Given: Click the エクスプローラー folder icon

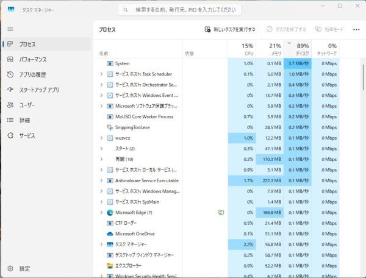Looking at the screenshot, I should click(110, 266).
